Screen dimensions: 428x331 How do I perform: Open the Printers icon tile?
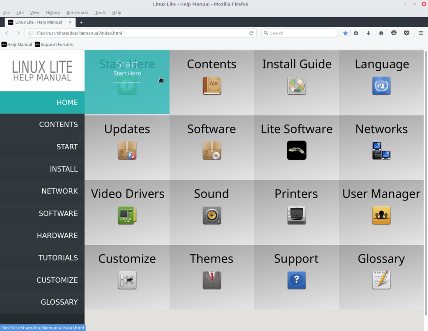pyautogui.click(x=296, y=215)
